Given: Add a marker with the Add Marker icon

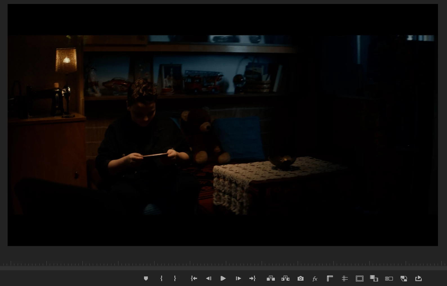Looking at the screenshot, I should 146,278.
